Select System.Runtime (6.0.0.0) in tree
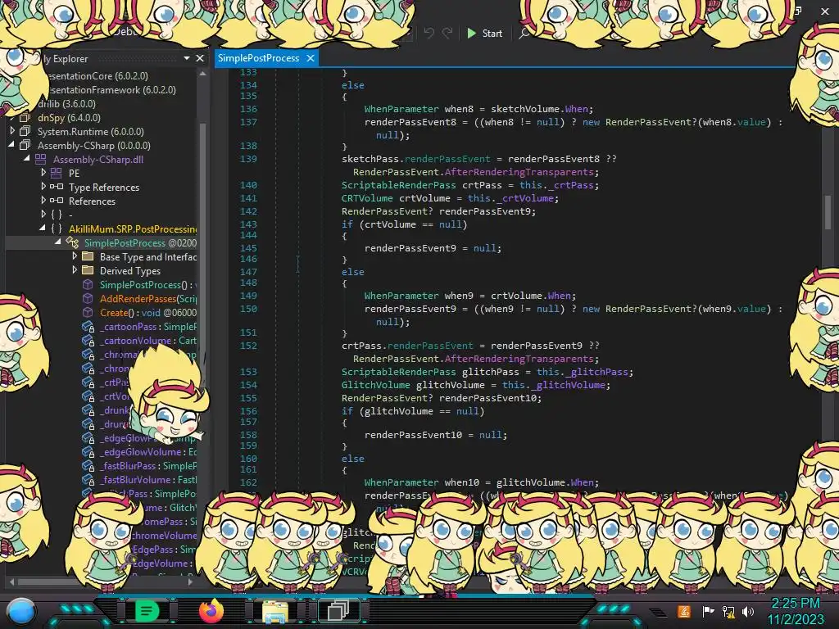The width and height of the screenshot is (839, 629). (90, 131)
